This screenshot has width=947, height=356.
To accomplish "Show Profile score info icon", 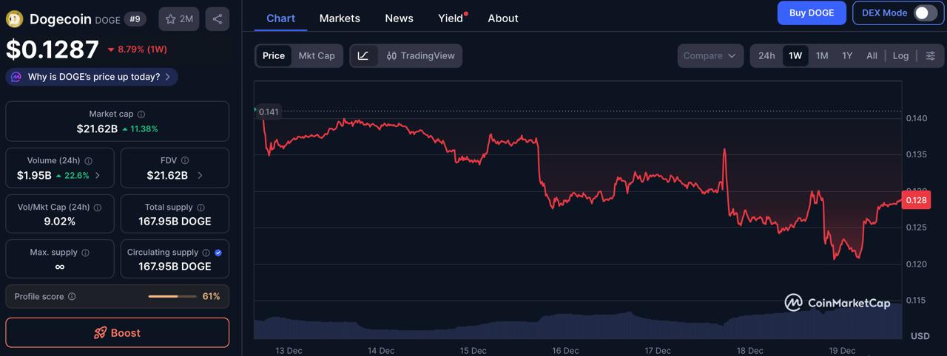I will [x=72, y=297].
